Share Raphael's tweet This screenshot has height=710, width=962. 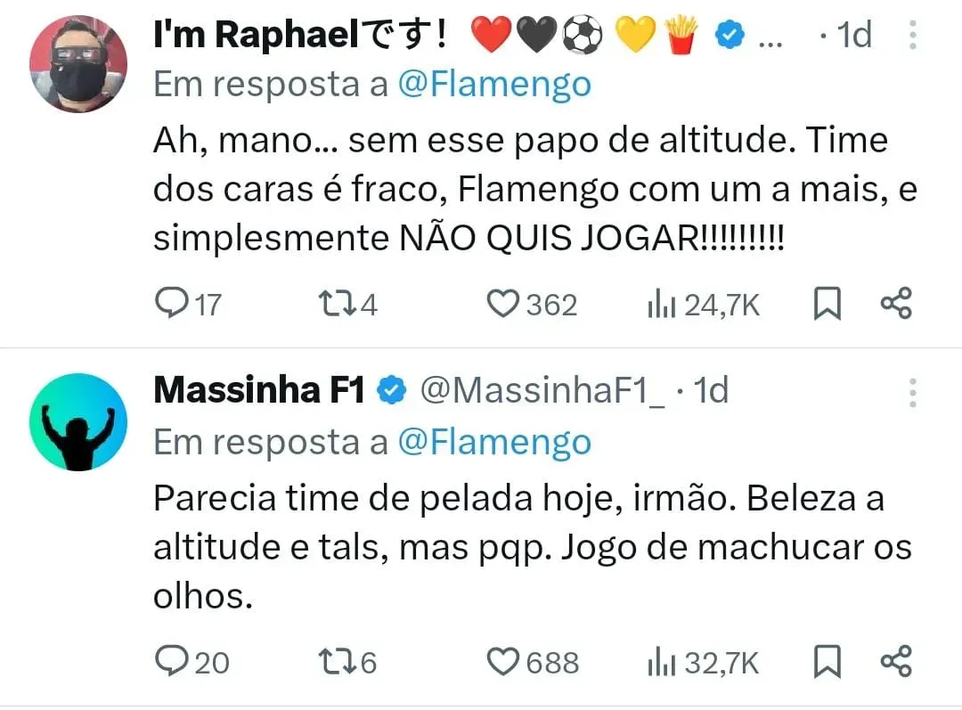tap(895, 305)
